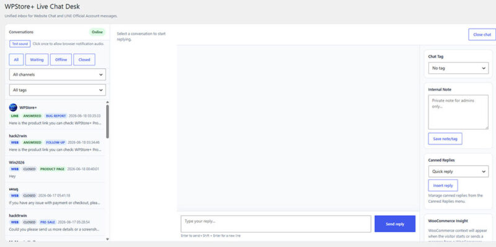
Task: Click the Close chat button
Action: [482, 35]
